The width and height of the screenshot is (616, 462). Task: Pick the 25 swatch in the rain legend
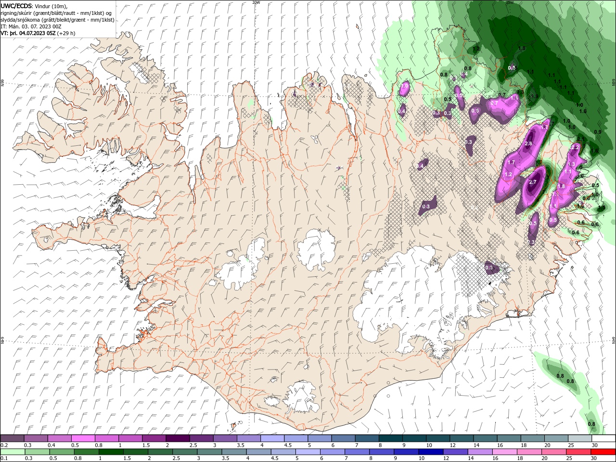coord(578,452)
